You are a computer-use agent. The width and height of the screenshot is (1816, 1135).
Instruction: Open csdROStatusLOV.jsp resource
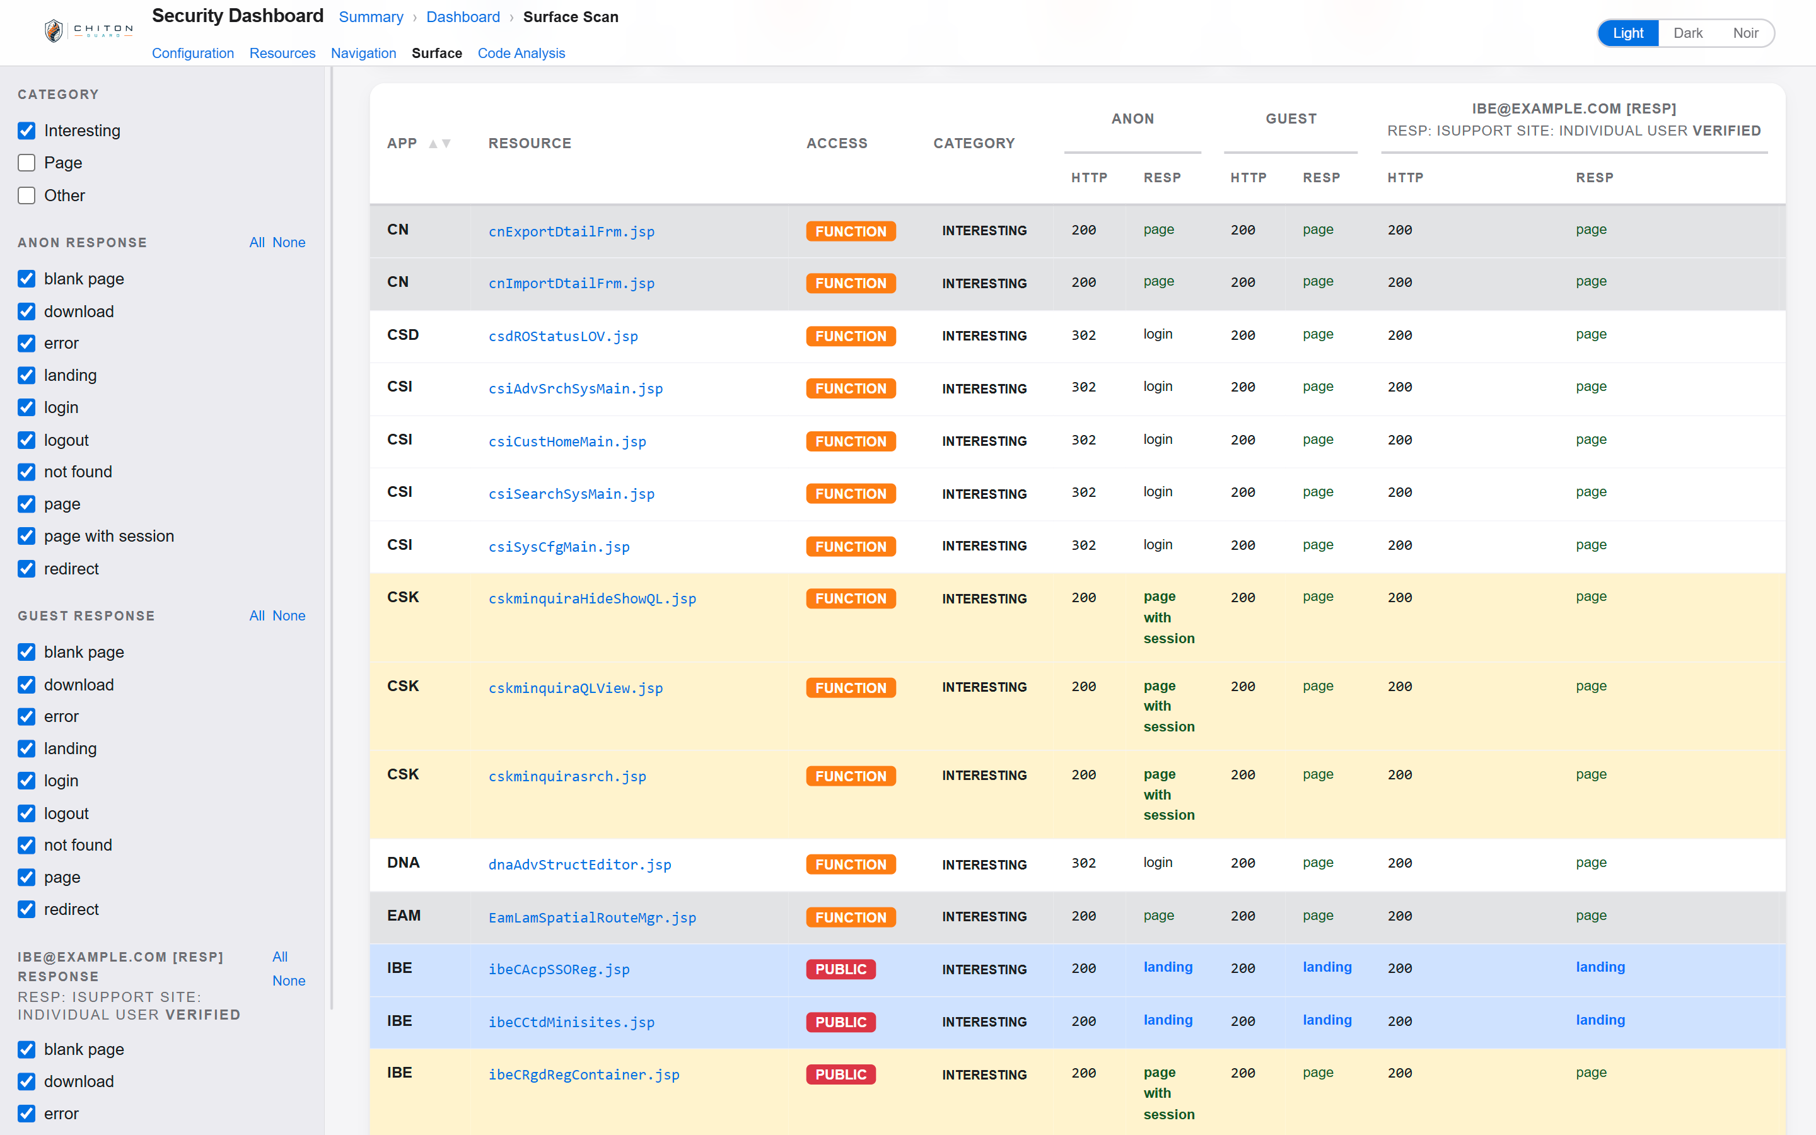coord(564,336)
